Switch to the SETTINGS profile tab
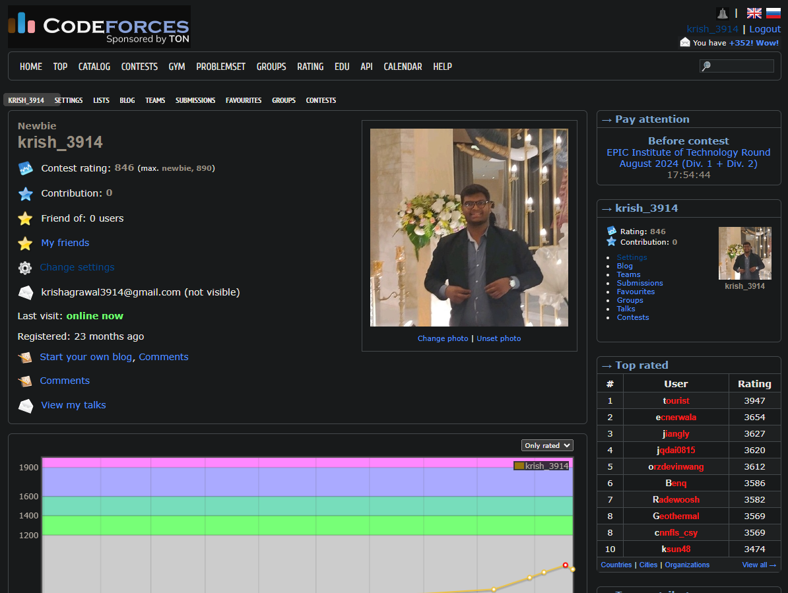This screenshot has width=788, height=593. (x=69, y=100)
